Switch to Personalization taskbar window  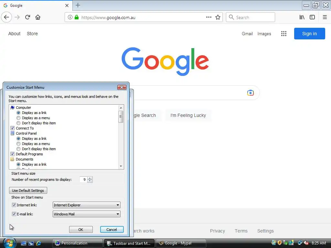click(77, 243)
